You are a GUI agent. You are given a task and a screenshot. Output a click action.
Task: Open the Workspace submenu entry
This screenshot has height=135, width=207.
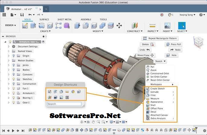pos(160,84)
